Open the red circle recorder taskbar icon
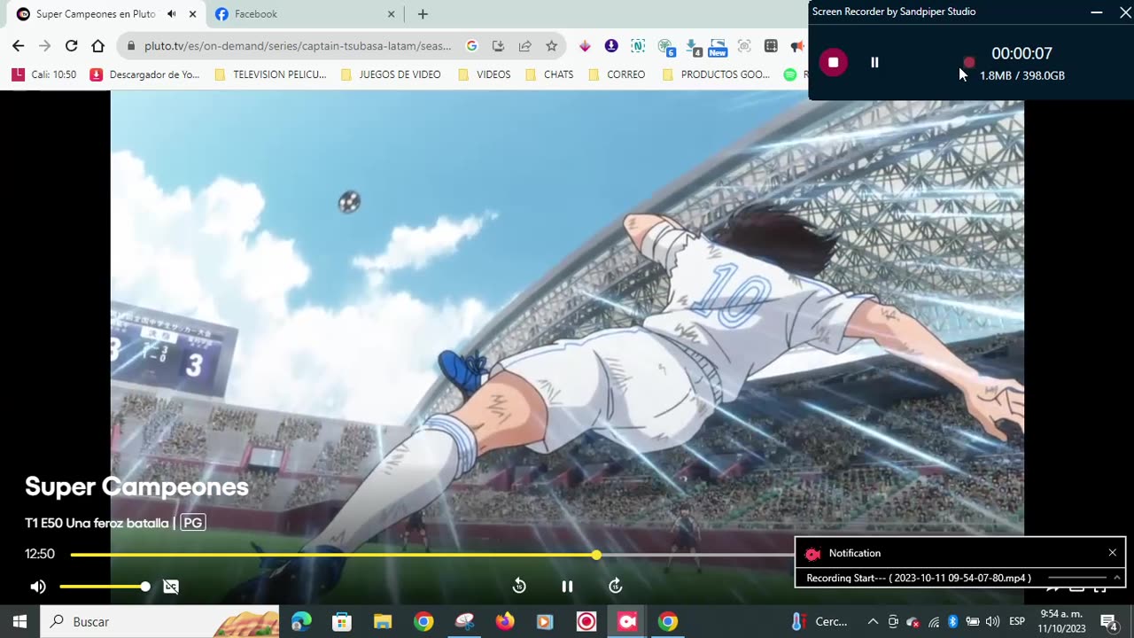Viewport: 1134px width, 638px height. 586,622
